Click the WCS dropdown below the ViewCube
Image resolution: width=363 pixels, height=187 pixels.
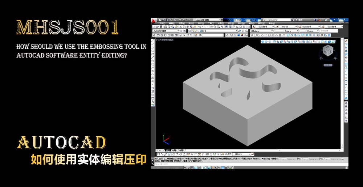(328, 65)
